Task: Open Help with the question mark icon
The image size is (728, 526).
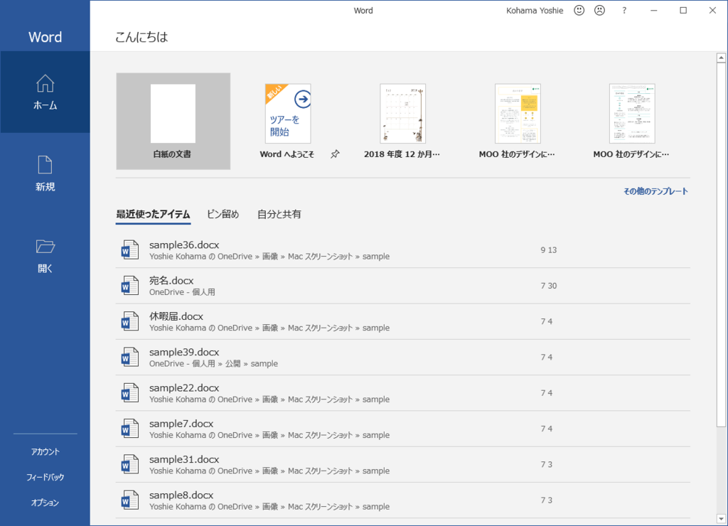Action: coord(624,10)
